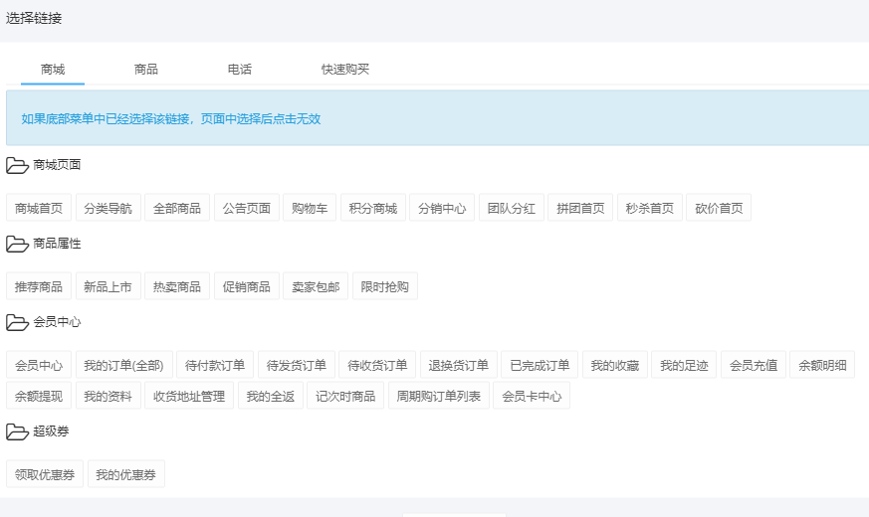Choose the 退换货订单 link
The image size is (869, 517).
(459, 365)
